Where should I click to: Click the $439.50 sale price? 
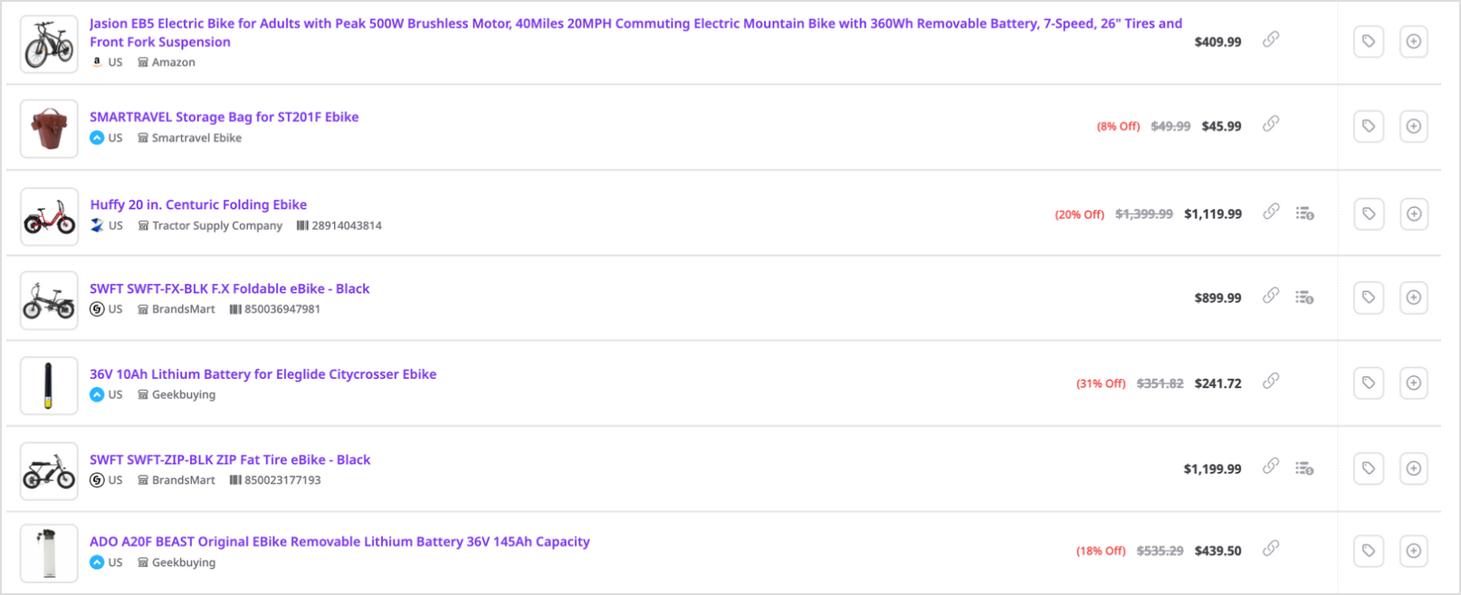tap(1217, 551)
